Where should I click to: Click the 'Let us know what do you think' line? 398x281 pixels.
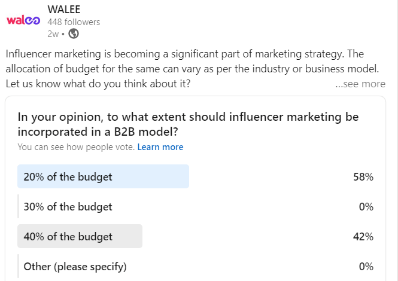coord(98,84)
